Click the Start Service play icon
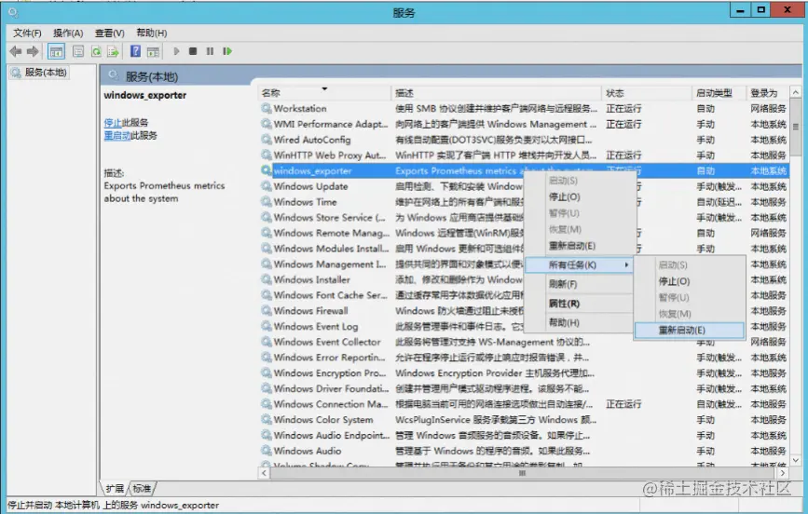Image resolution: width=808 pixels, height=514 pixels. point(176,51)
